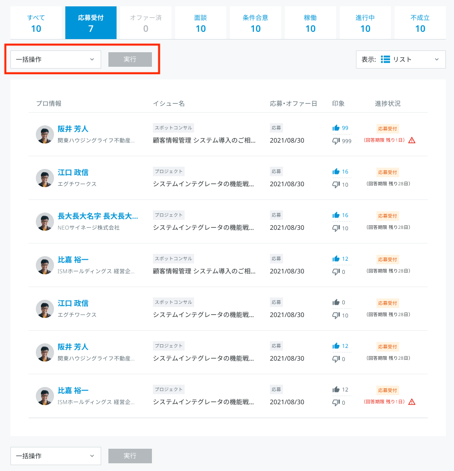
Task: Select the 応募受付 tab
Action: (91, 23)
